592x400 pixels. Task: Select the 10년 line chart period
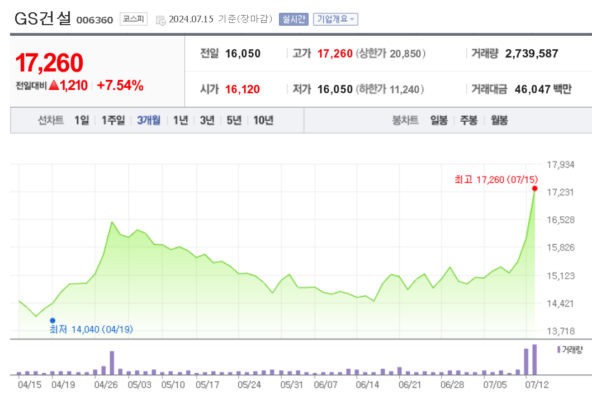263,120
